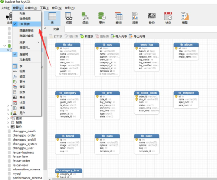The height and width of the screenshot is (180, 217).
Task: Toggle the 对象信息 menu option
Action: 26,59
